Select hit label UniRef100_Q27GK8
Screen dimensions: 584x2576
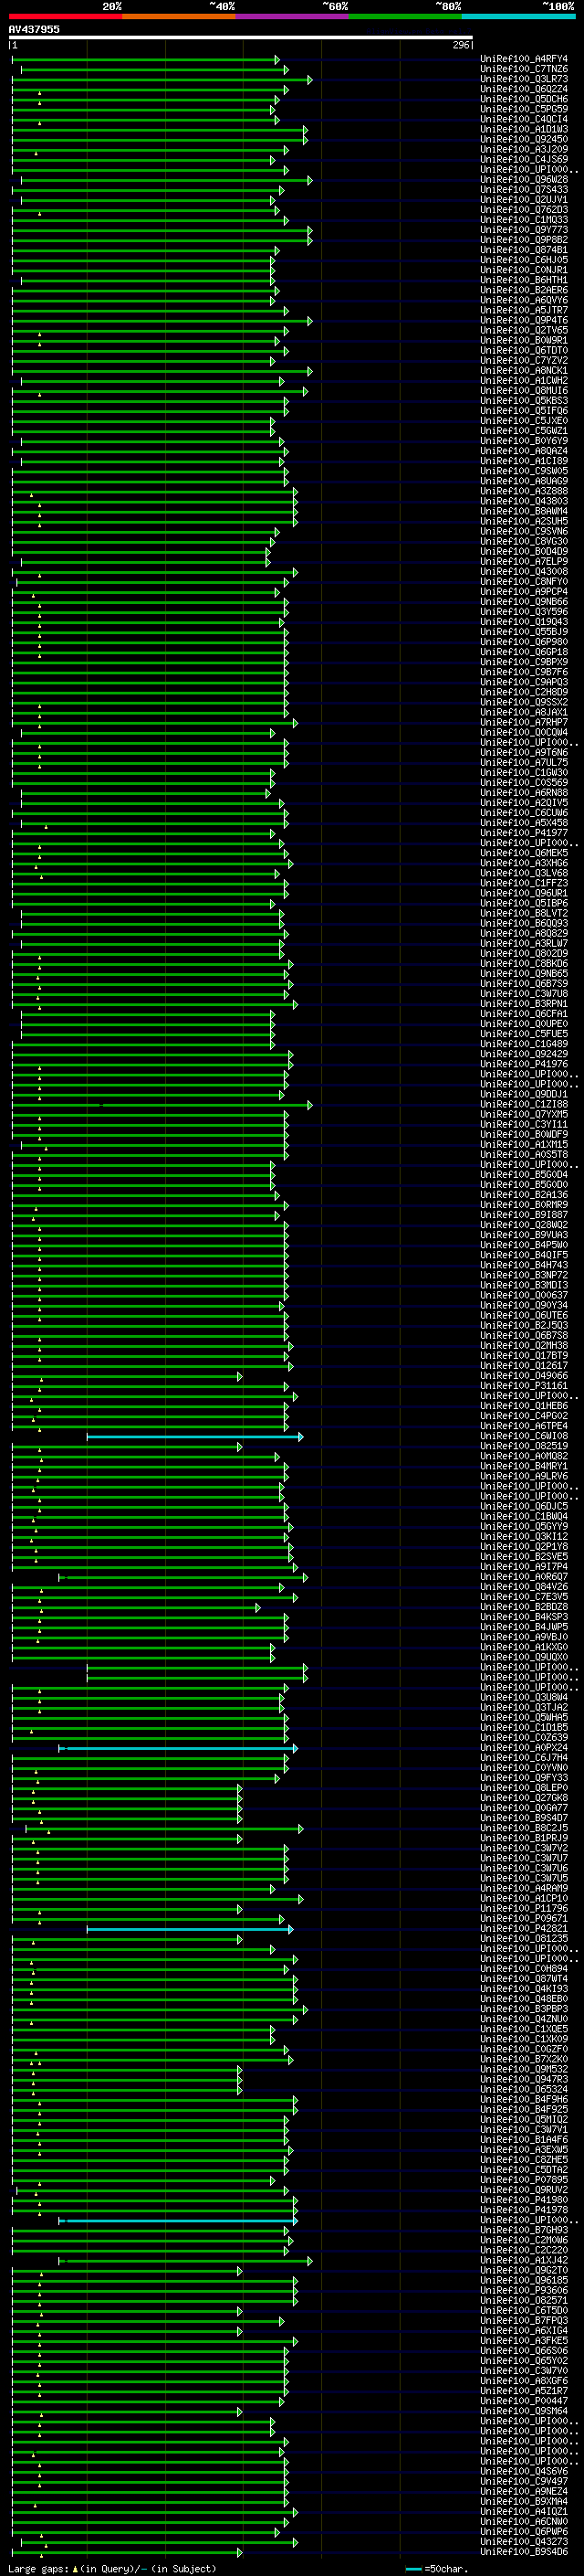pyautogui.click(x=524, y=1798)
